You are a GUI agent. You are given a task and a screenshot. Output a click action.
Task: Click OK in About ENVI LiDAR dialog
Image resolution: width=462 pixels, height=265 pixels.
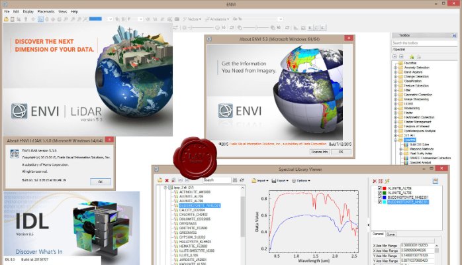click(101, 182)
